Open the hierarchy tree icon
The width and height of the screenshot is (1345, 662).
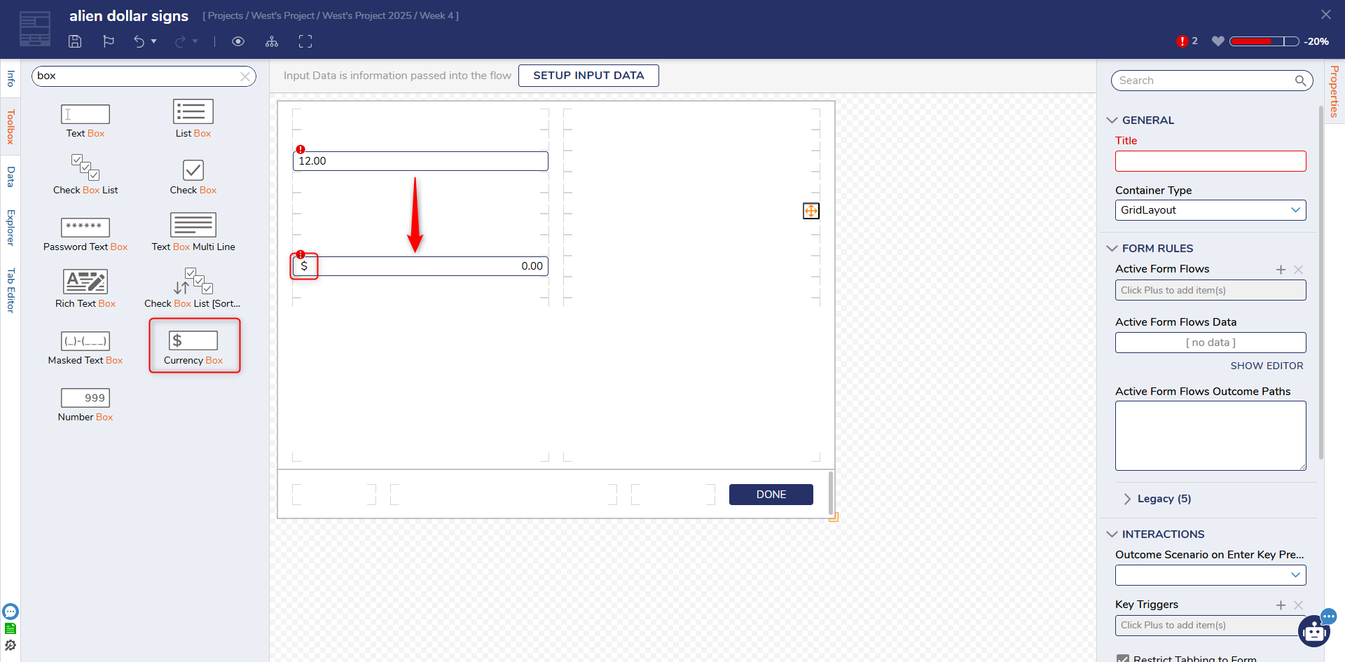[272, 42]
